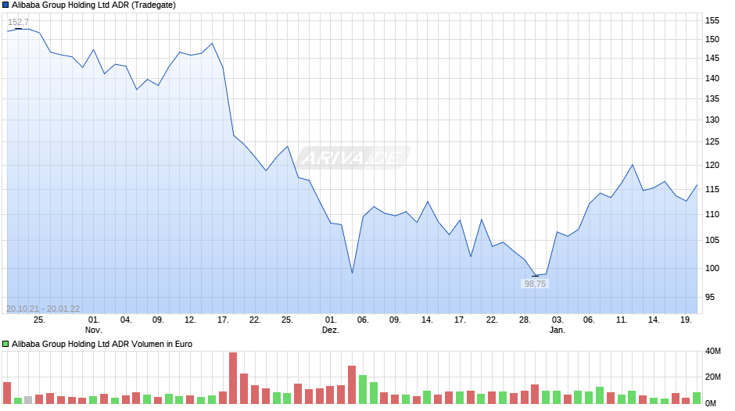Click the 150 value on the price axis
This screenshot has width=735, height=411.
tap(712, 39)
